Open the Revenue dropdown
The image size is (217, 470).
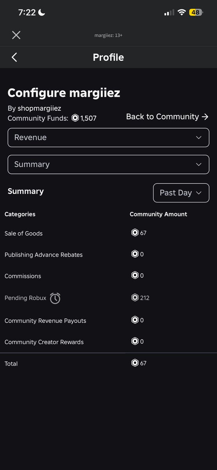pyautogui.click(x=108, y=137)
